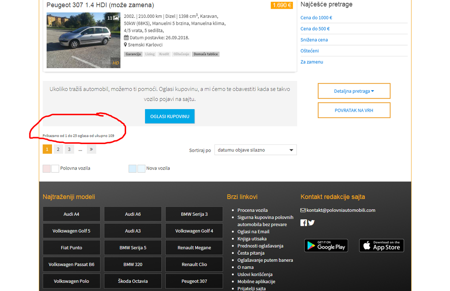The image size is (450, 291).
Task: Click the Domaće tablice tag
Action: click(x=206, y=54)
